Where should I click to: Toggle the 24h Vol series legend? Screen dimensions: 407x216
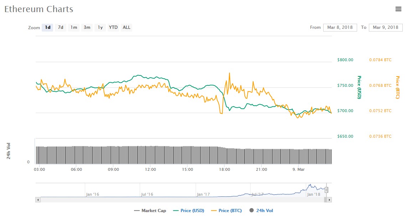261,211
